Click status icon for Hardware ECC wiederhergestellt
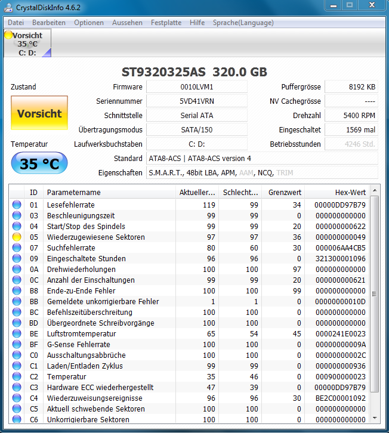Viewport: 389px width, 433px height. [17, 388]
